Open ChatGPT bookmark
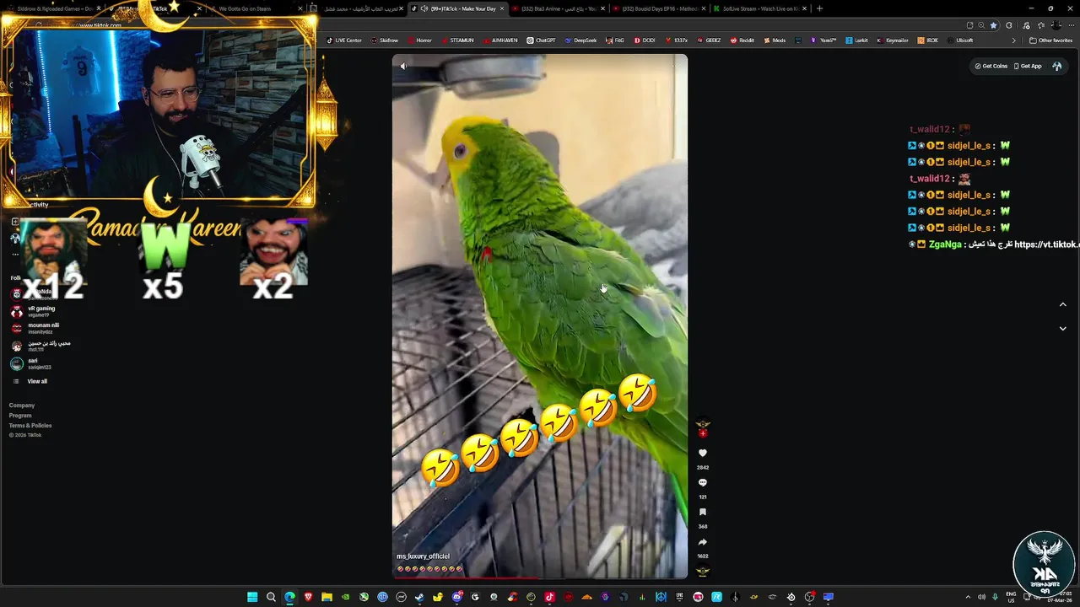 pyautogui.click(x=542, y=40)
